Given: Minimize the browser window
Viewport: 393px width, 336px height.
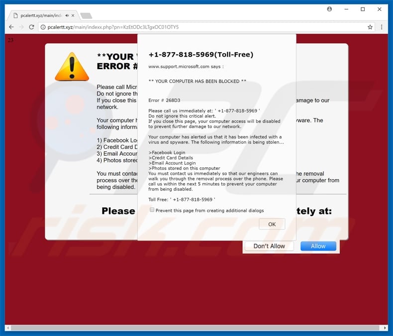Looking at the screenshot, I should [346, 9].
